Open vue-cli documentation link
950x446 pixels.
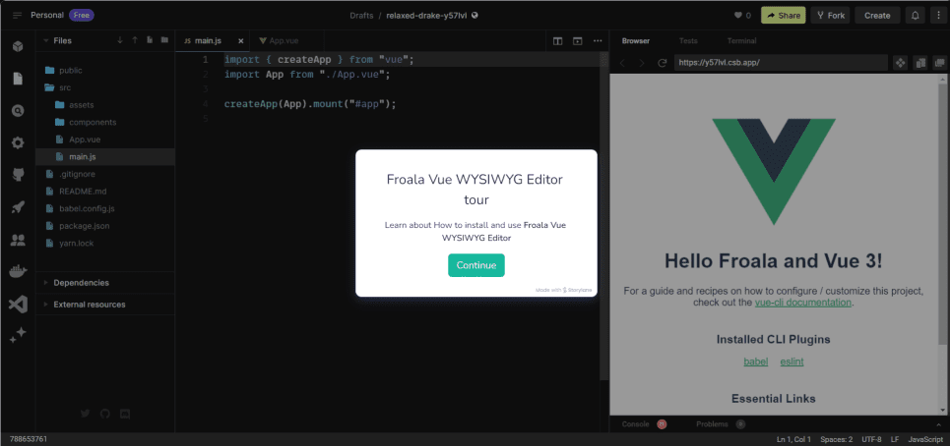pyautogui.click(x=803, y=303)
